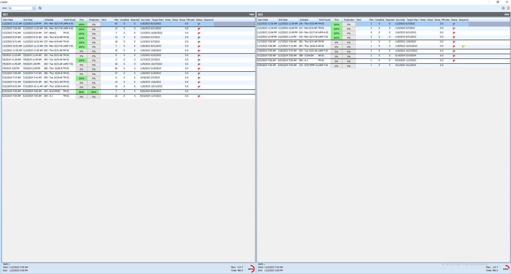Viewport: 511px width, 274px height.
Task: Click IG1 Setup / Minutes column header
Action: [187, 20]
